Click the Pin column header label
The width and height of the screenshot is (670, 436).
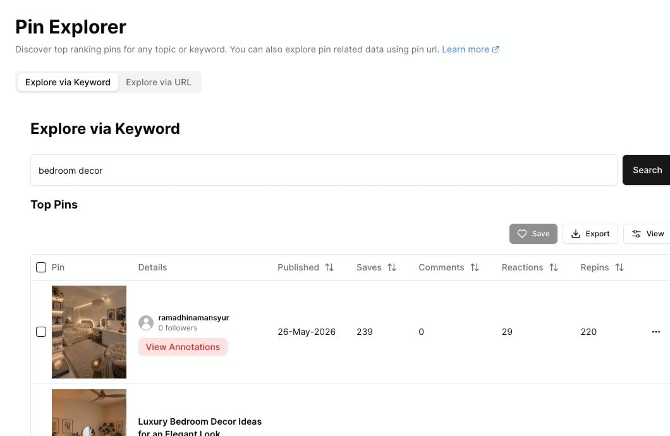(x=58, y=267)
